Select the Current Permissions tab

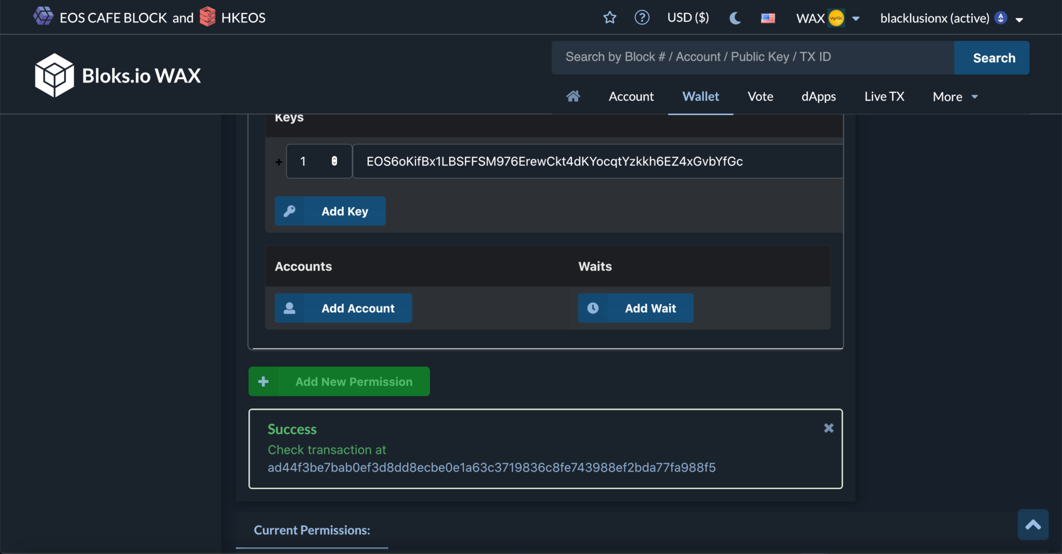coord(312,530)
